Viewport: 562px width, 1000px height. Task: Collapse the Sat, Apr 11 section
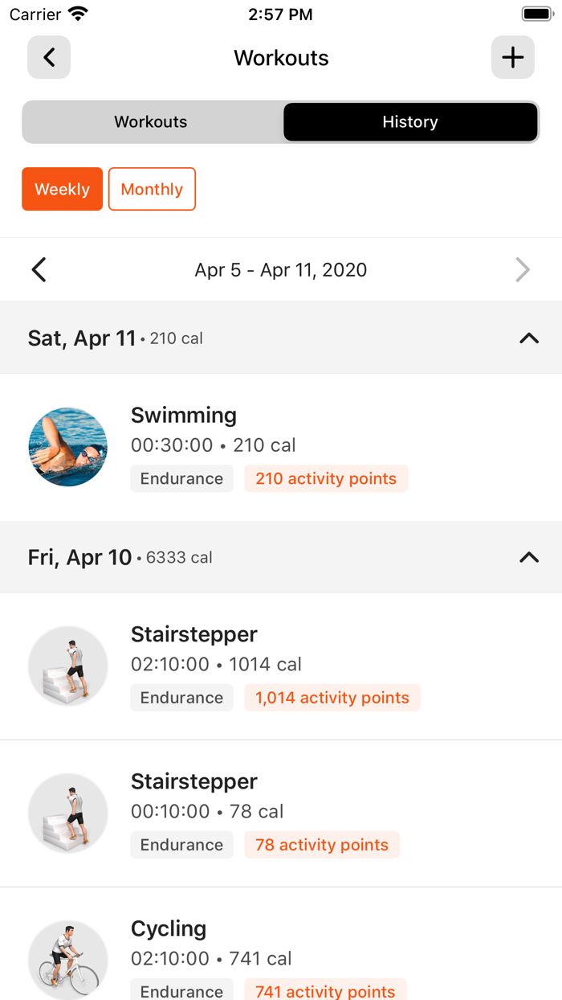[528, 338]
